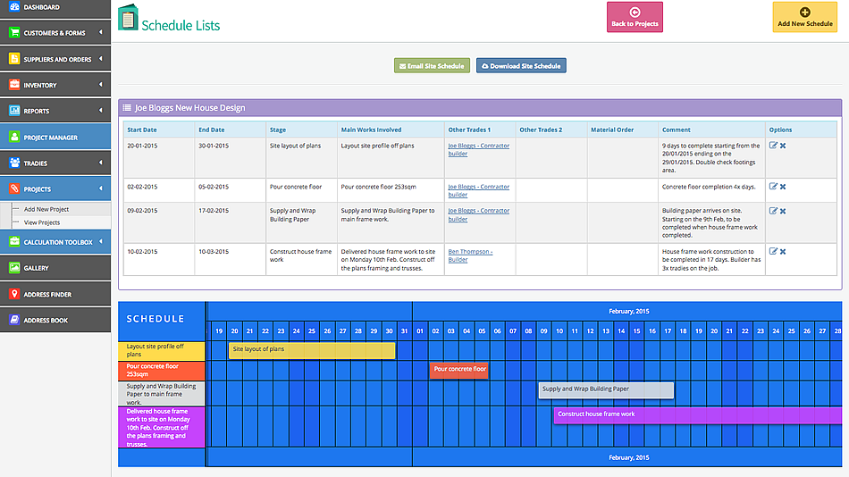Click the Project Manager person icon
The height and width of the screenshot is (477, 849).
(14, 137)
